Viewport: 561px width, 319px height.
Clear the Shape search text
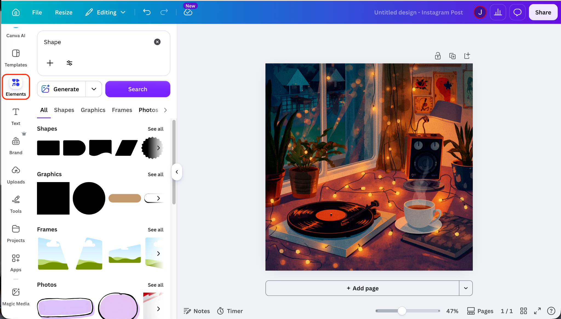click(x=157, y=42)
